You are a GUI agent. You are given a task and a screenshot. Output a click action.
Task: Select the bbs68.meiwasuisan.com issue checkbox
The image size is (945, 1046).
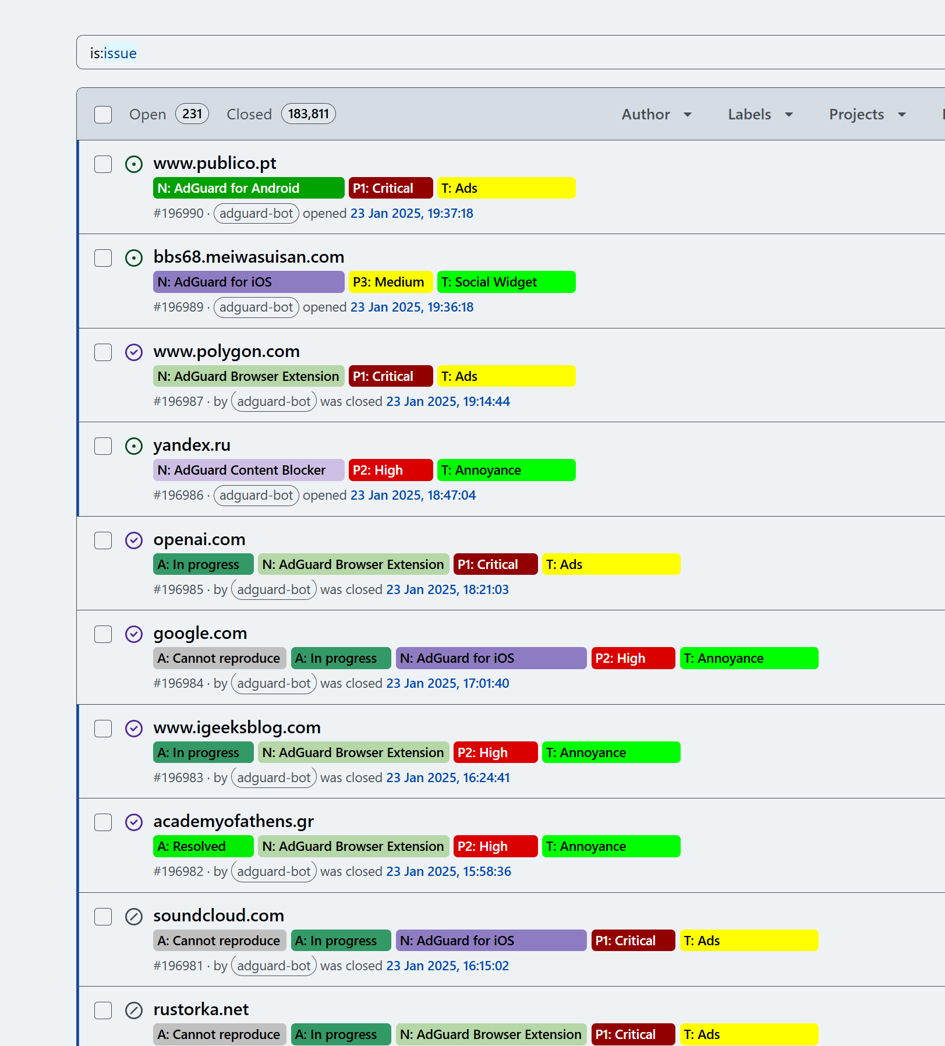pyautogui.click(x=103, y=258)
